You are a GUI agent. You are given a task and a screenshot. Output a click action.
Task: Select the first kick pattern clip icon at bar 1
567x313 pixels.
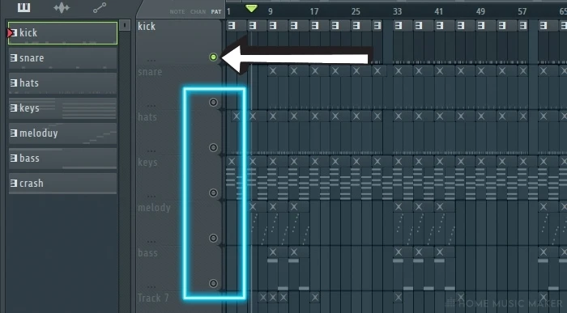tap(232, 26)
